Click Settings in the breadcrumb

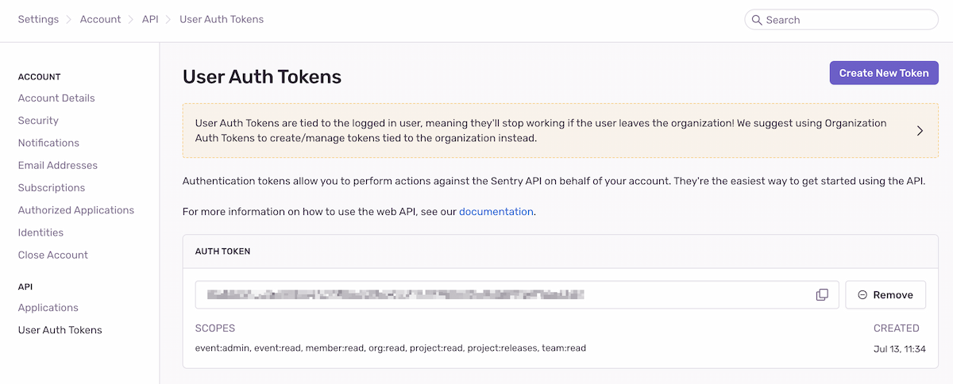click(38, 19)
